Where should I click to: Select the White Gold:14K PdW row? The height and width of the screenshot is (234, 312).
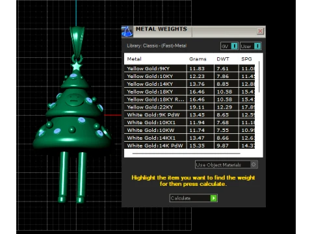190,146
